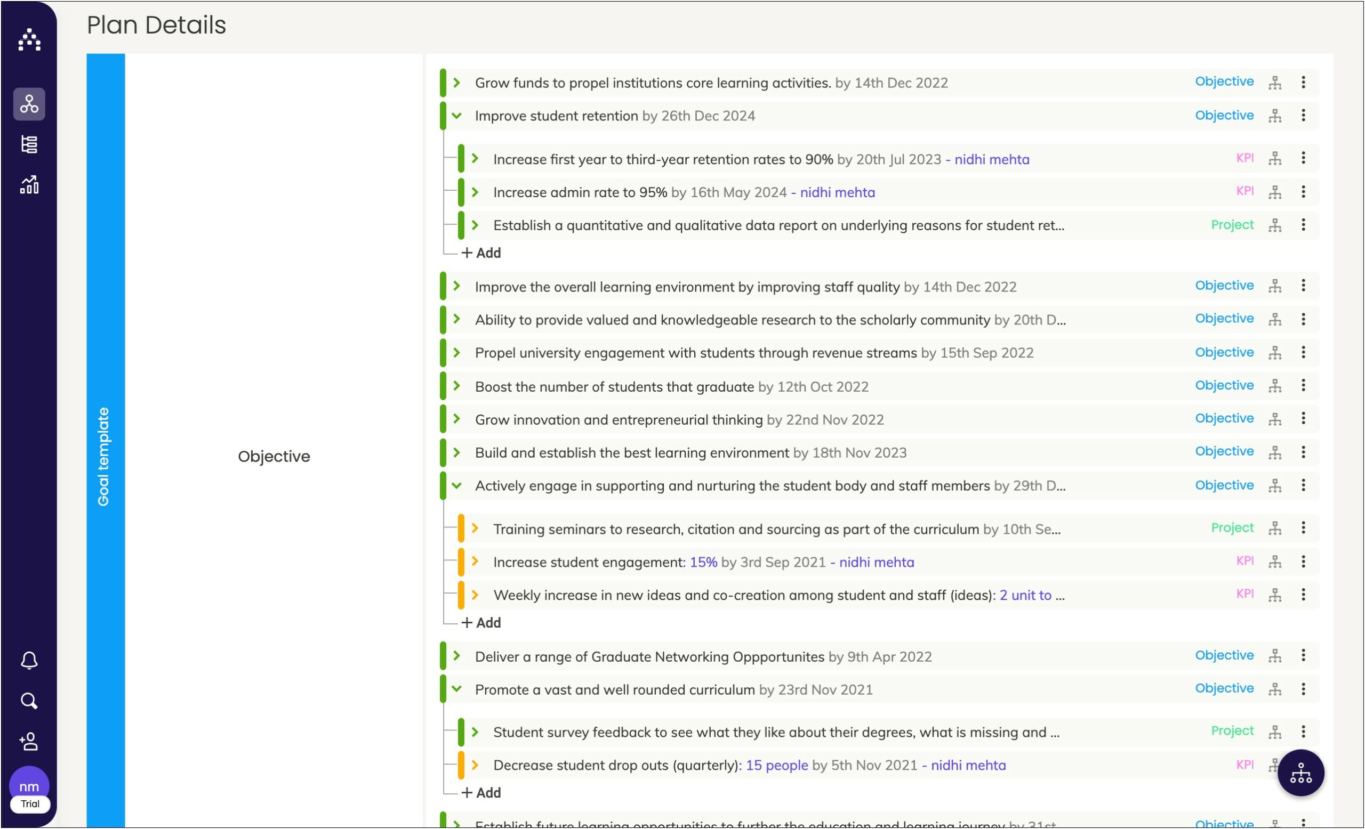
Task: Open the list view icon in sidebar
Action: click(x=29, y=144)
